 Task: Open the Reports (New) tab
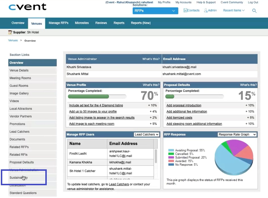pyautogui.click(x=141, y=23)
